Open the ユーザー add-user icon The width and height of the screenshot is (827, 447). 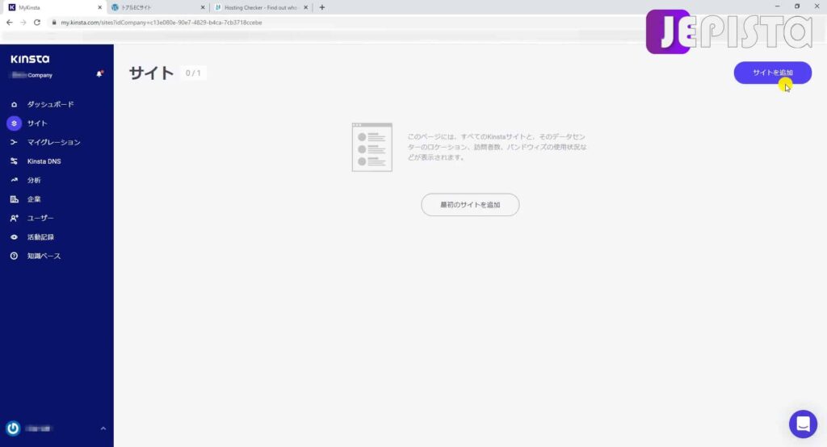[15, 218]
